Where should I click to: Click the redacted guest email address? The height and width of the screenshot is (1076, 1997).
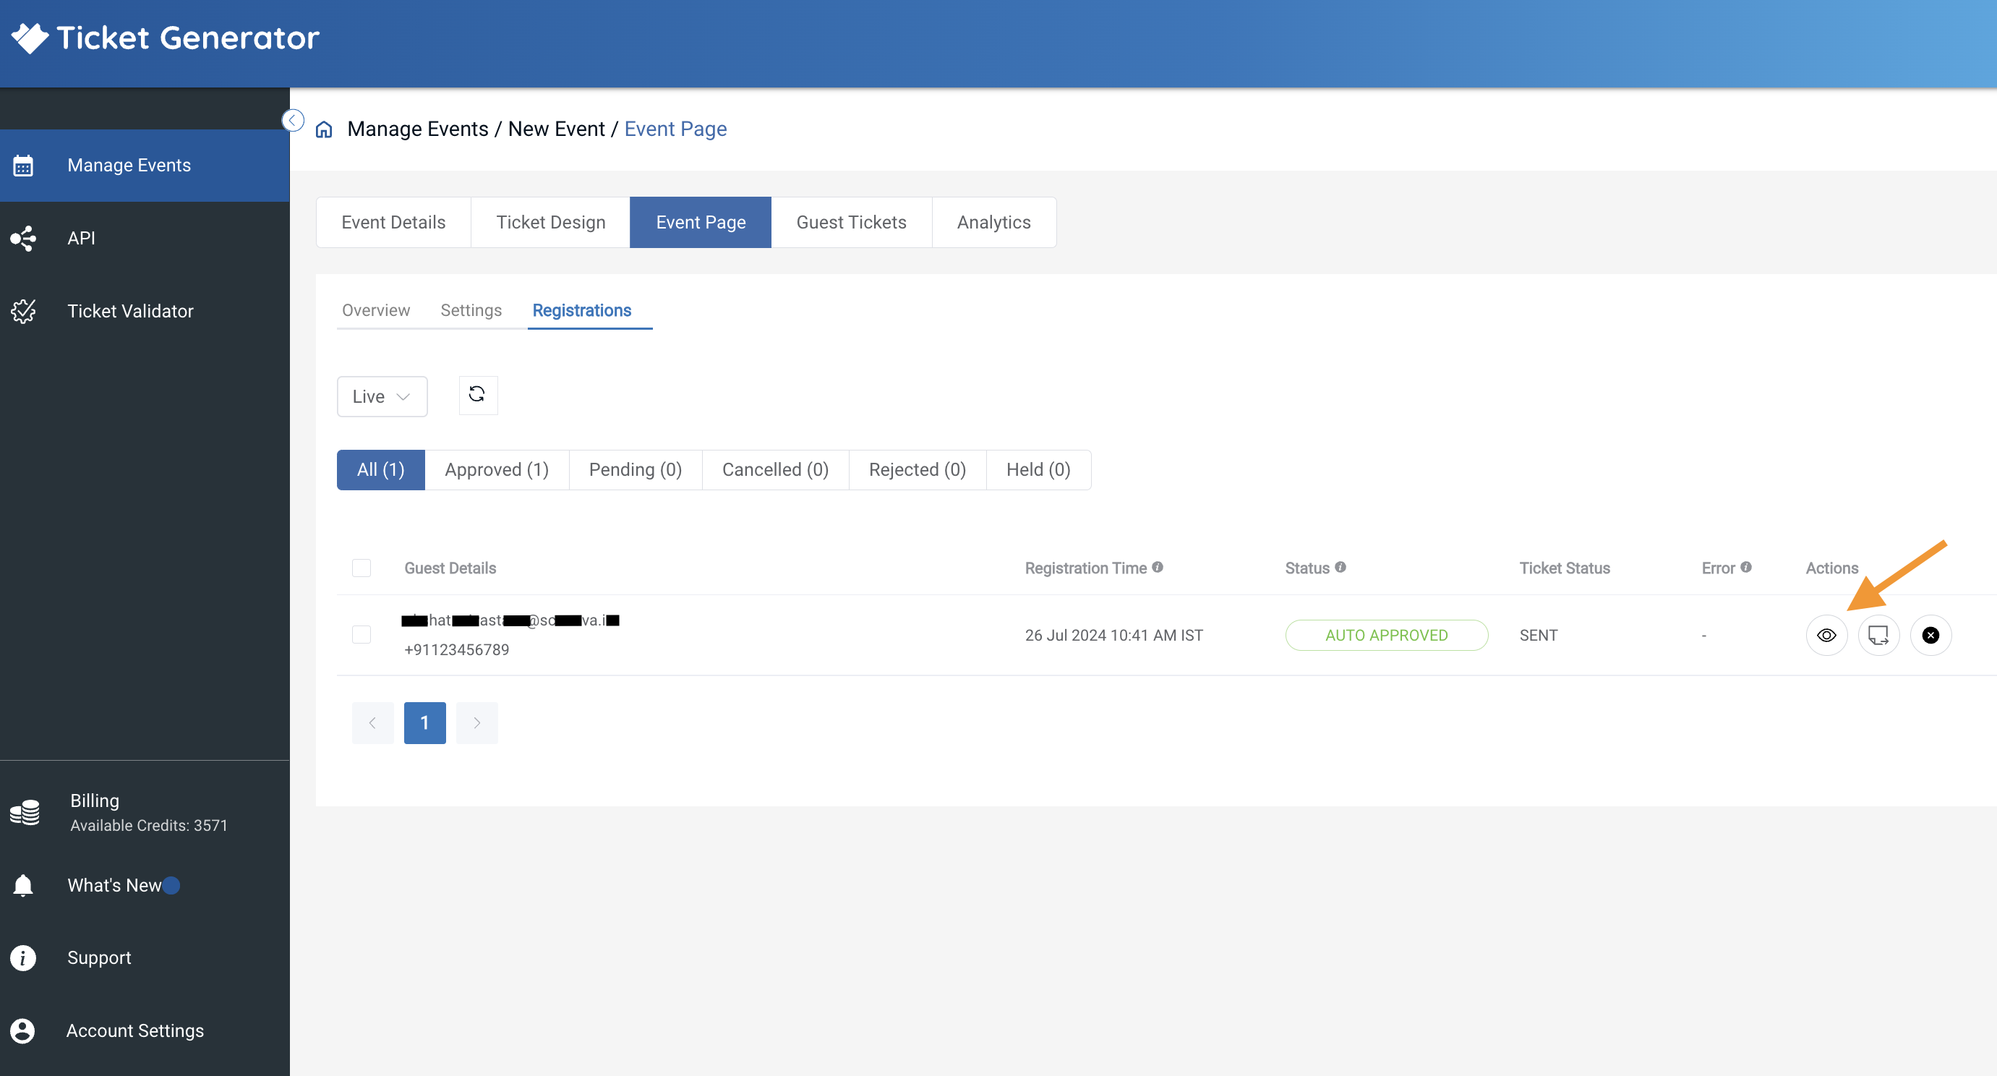(x=511, y=620)
